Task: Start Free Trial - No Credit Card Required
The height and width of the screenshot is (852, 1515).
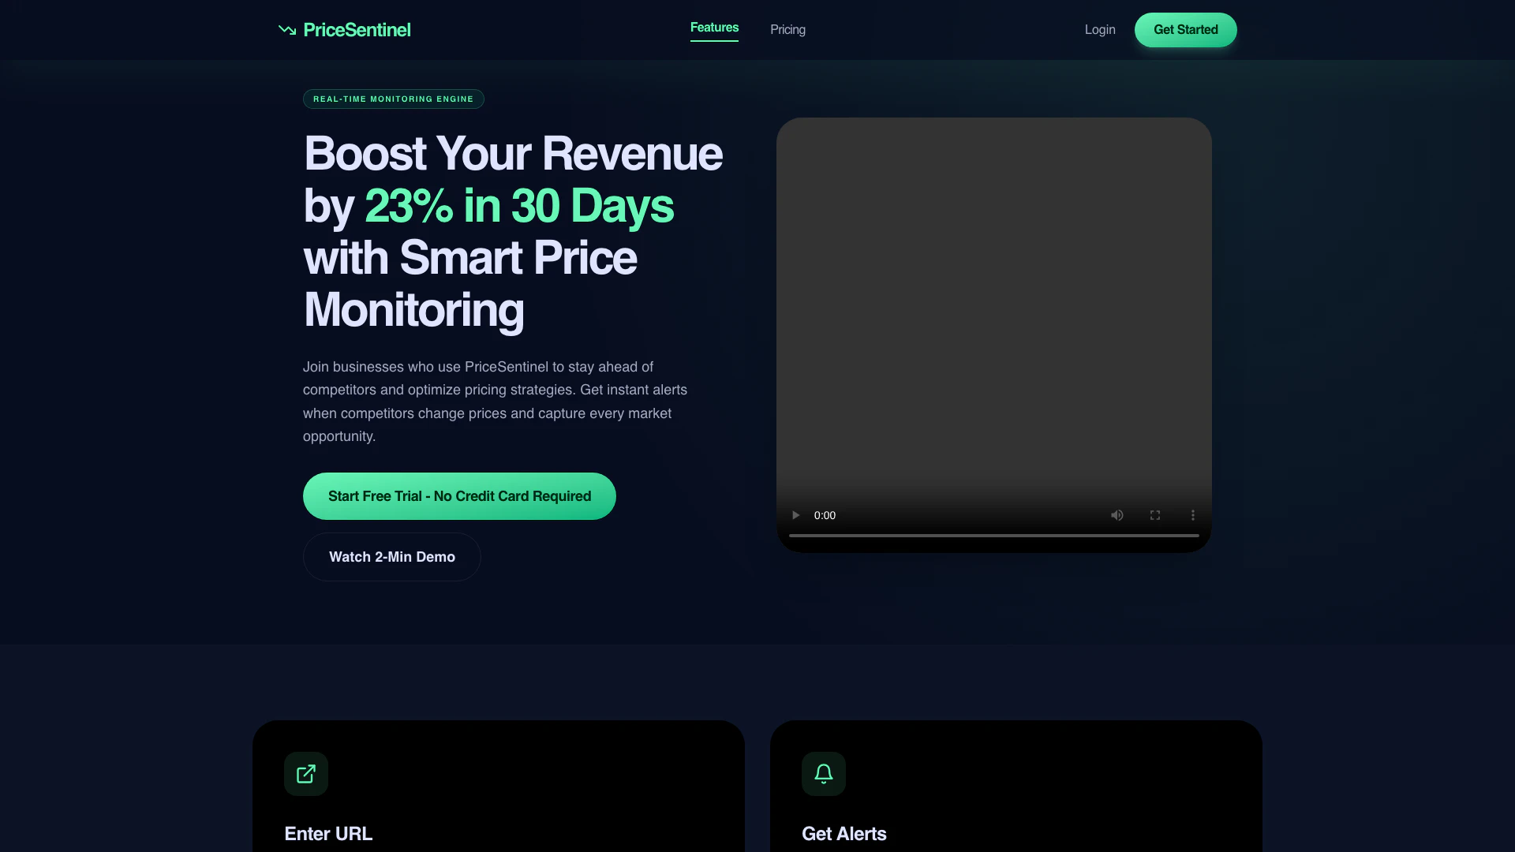Action: [459, 496]
